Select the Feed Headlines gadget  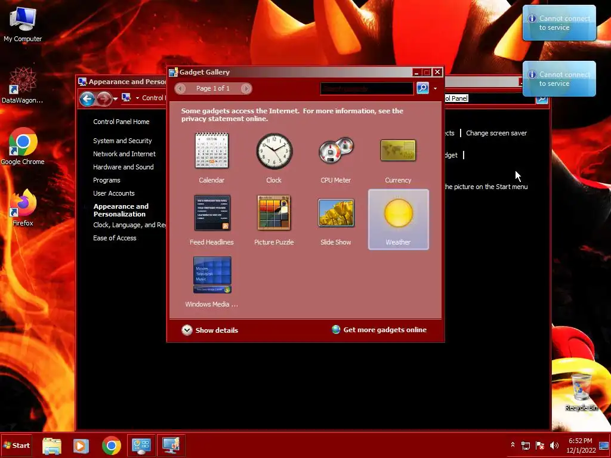click(x=212, y=219)
